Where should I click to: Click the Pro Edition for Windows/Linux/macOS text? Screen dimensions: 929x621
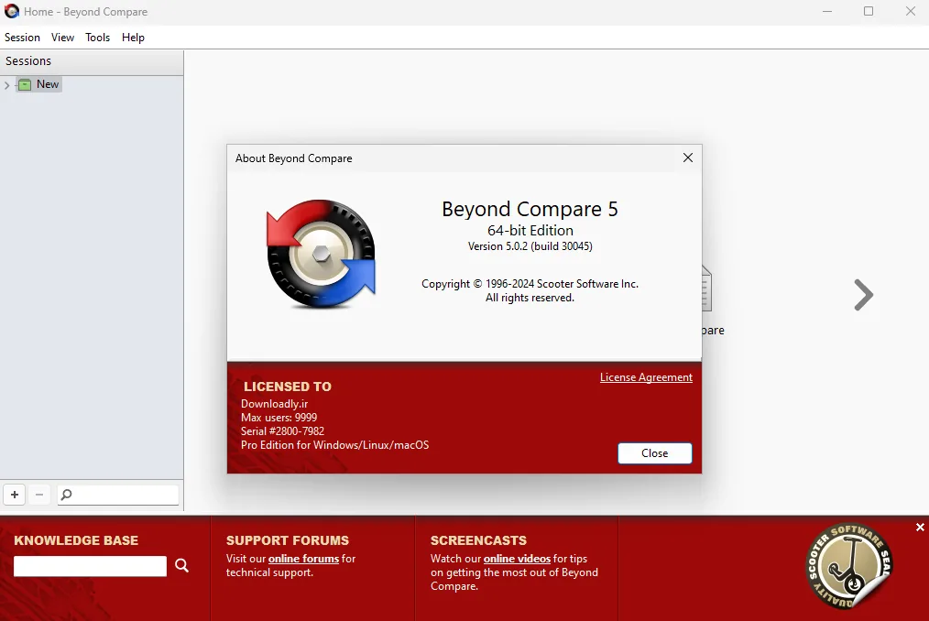334,445
